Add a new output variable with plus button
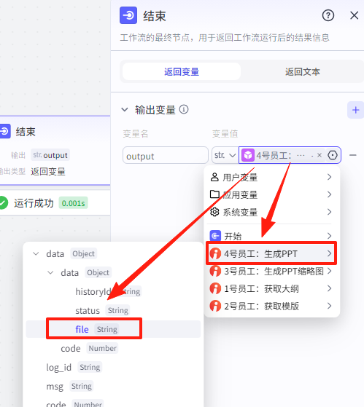 (355, 110)
